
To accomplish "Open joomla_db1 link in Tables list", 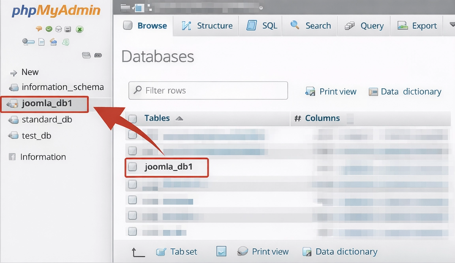I will coord(169,166).
